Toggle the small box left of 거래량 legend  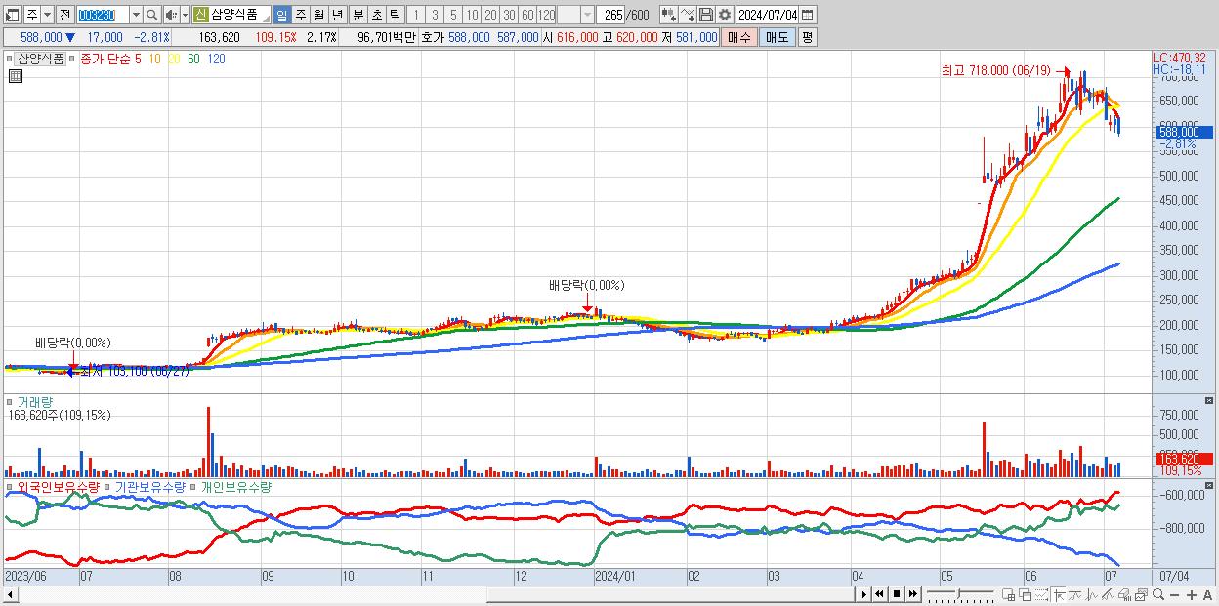click(10, 401)
